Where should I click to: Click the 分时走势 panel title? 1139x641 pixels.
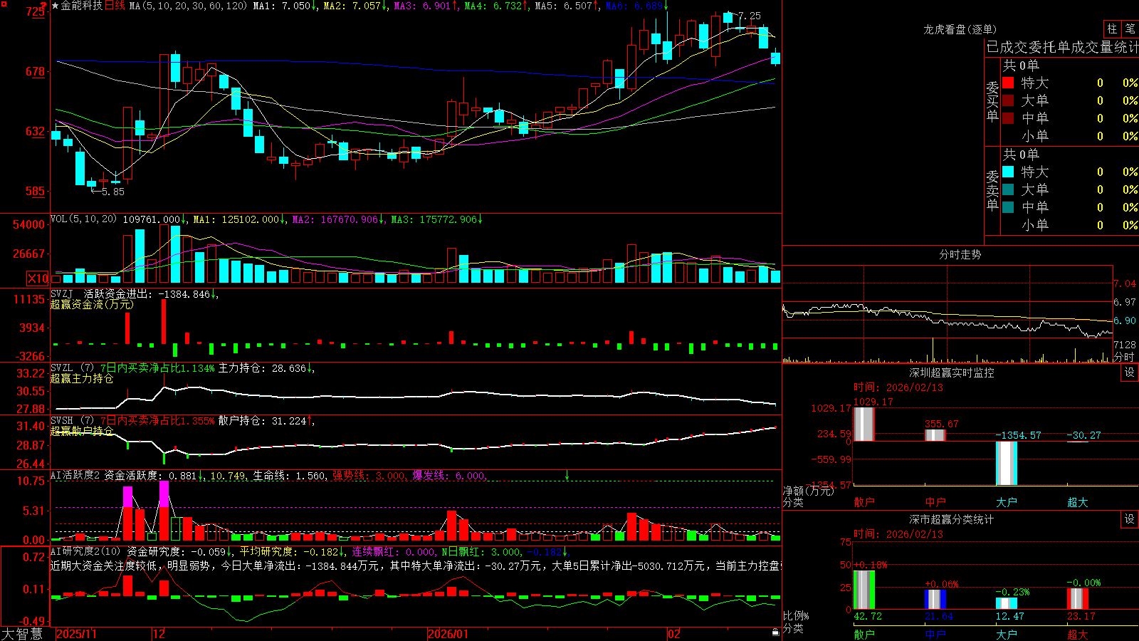960,254
